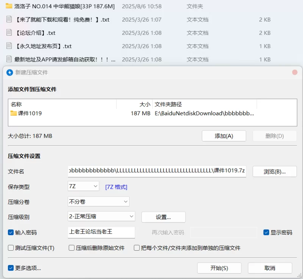Screen dimensions: 303x279
Task: Click the Bandizip app icon in the dialog title
Action: [9, 73]
